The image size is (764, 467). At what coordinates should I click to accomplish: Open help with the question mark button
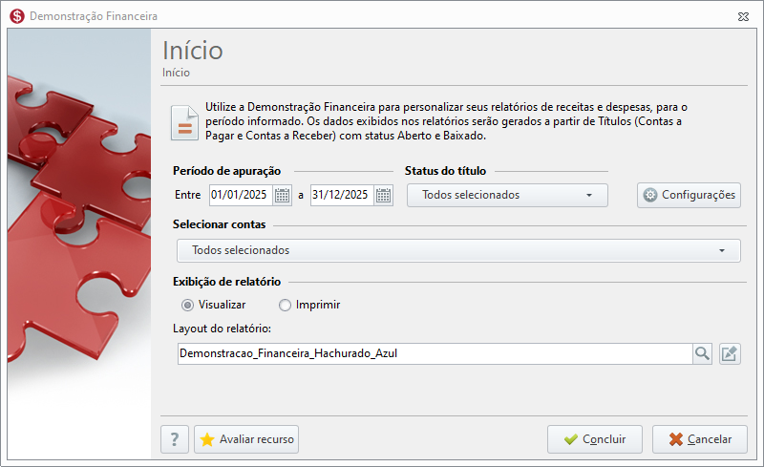tap(175, 439)
